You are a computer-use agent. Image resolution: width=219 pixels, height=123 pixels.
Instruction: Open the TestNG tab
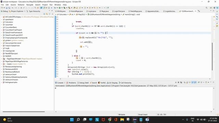(102, 83)
